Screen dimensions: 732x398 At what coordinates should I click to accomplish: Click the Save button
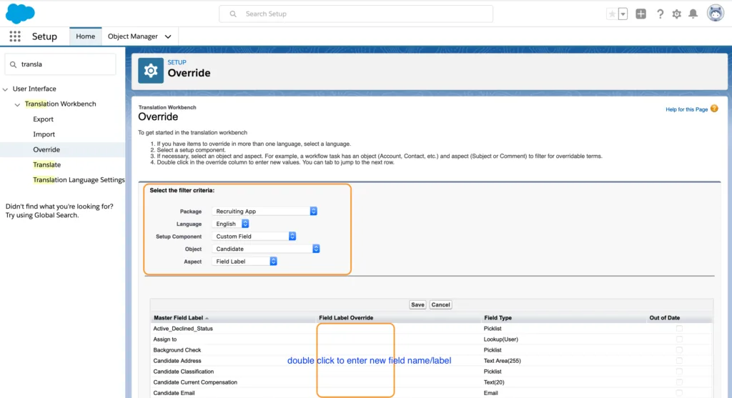(417, 304)
